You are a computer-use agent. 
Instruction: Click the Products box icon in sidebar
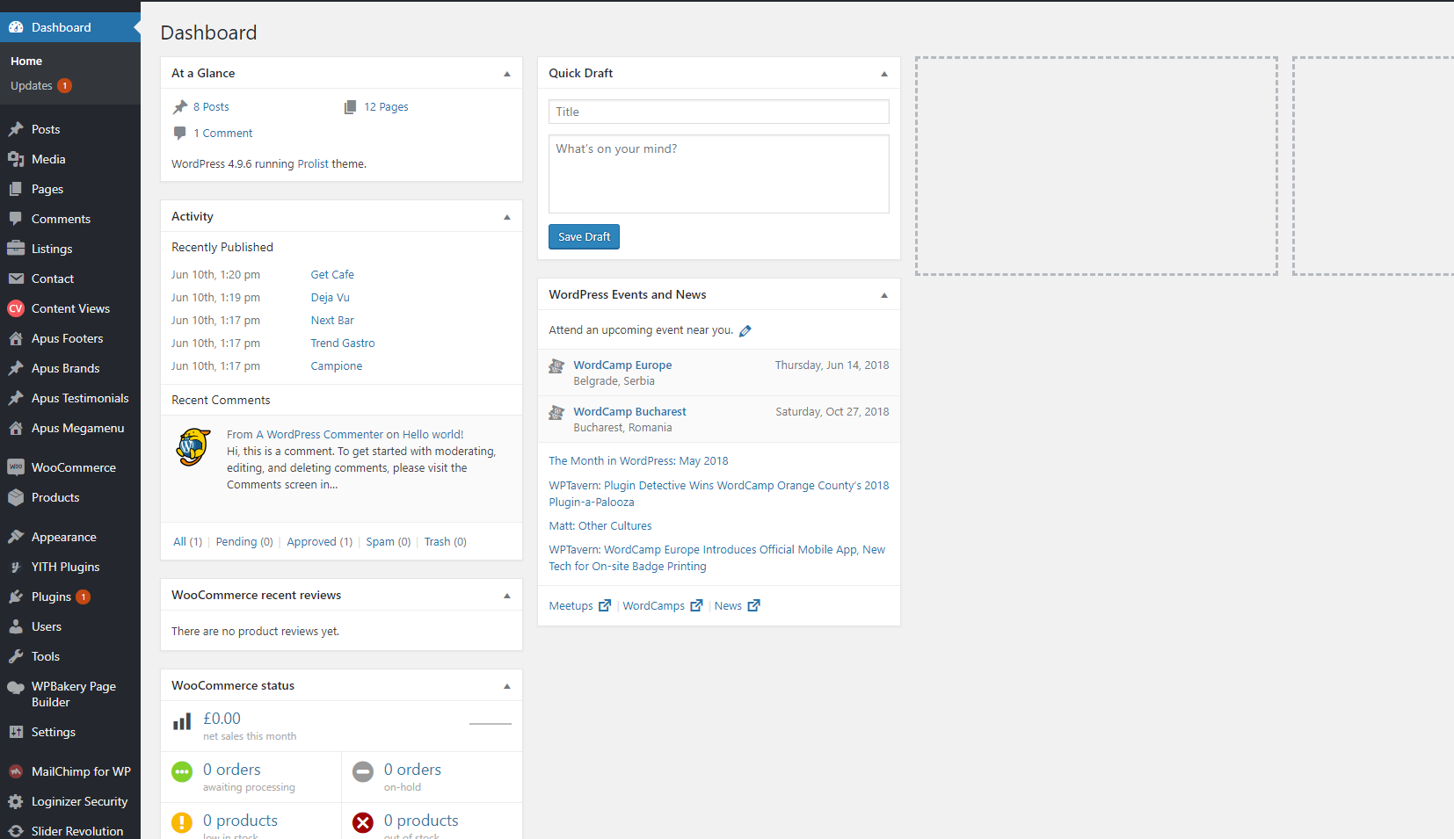(x=16, y=497)
